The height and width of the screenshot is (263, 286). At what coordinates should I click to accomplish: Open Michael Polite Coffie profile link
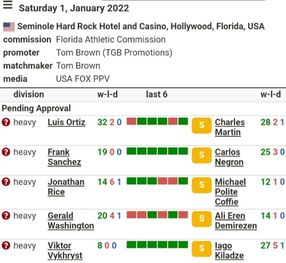click(x=231, y=192)
